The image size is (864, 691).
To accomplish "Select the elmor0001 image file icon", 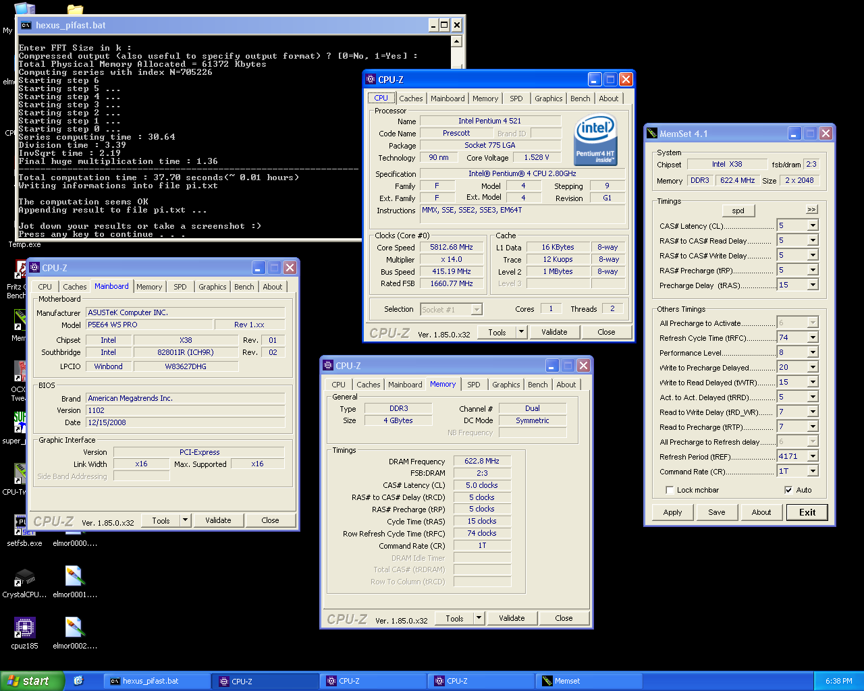I will coord(75,577).
